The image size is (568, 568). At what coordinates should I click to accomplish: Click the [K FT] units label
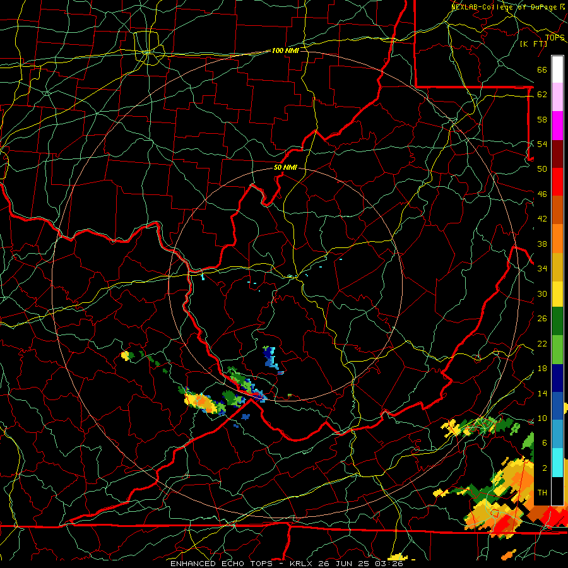[x=533, y=44]
